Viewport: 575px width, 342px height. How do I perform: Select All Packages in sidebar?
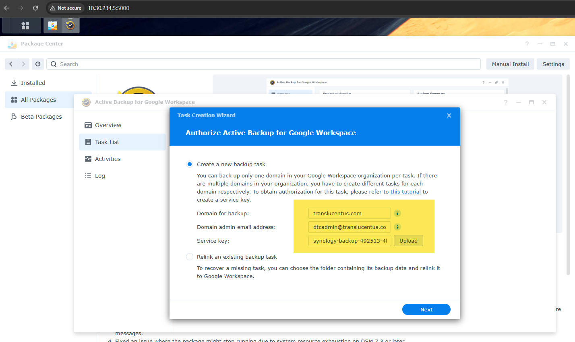[x=39, y=100]
